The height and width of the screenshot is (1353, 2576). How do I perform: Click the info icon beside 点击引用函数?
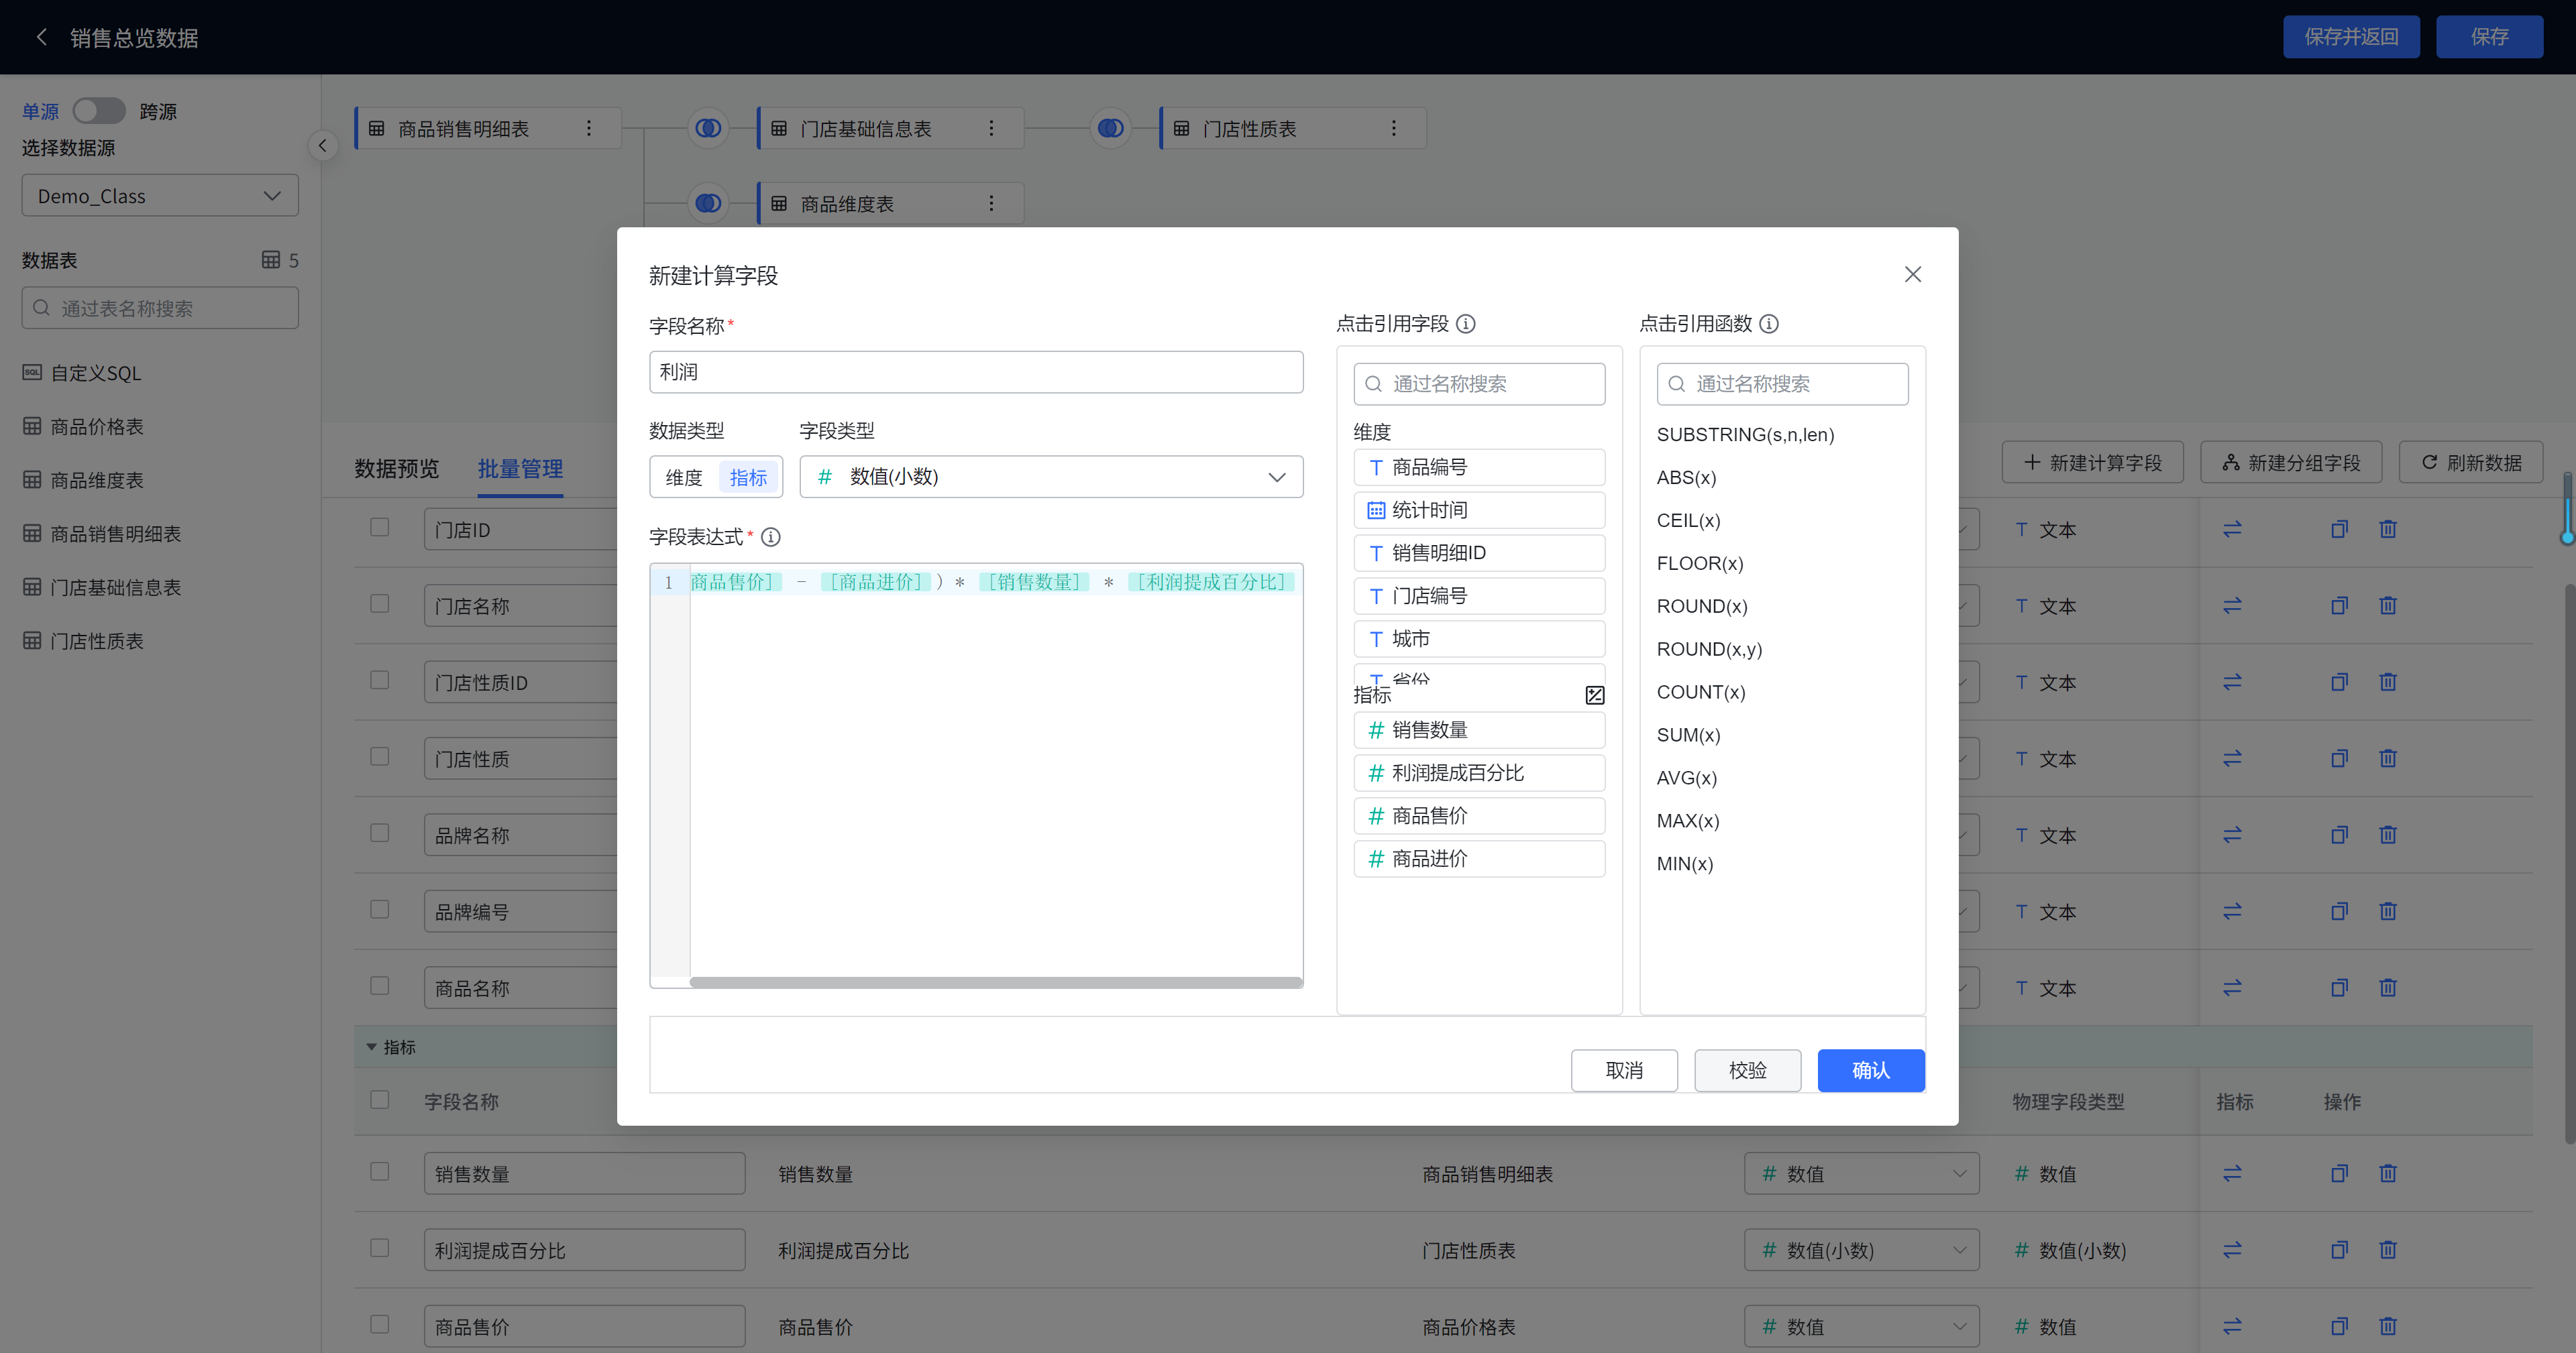point(1771,324)
